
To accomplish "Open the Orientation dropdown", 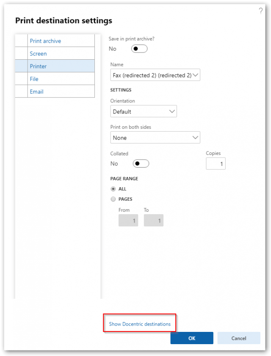I will (x=144, y=111).
